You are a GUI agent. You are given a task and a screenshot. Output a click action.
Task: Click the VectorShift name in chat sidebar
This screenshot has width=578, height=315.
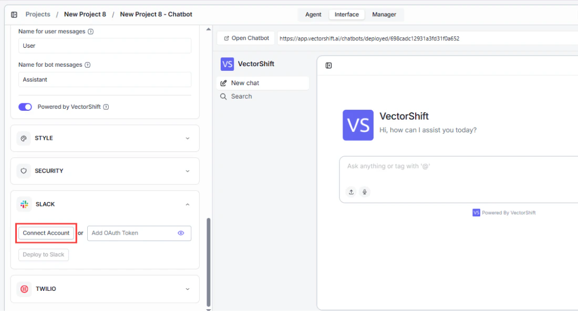[256, 64]
